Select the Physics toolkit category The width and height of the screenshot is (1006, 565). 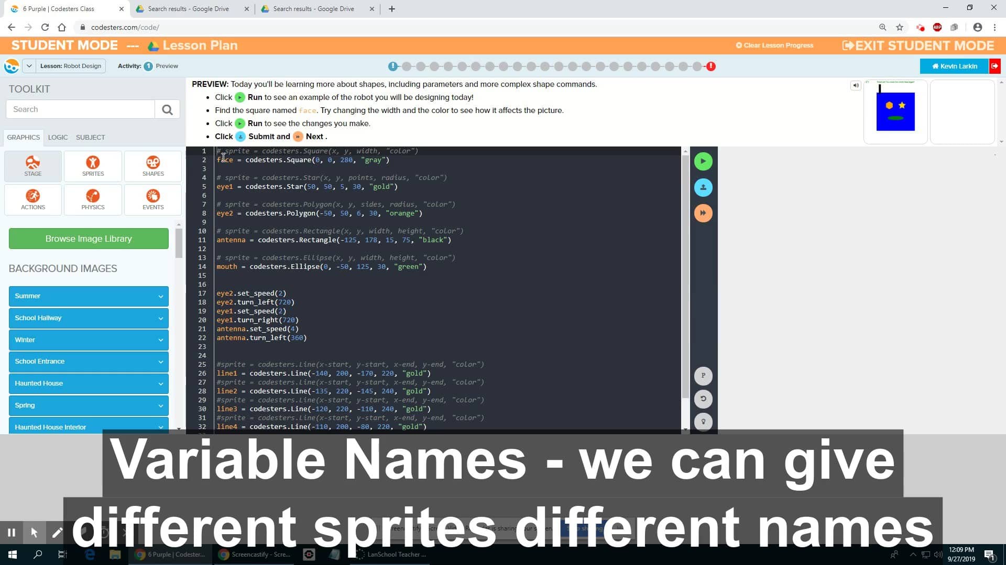coord(93,200)
